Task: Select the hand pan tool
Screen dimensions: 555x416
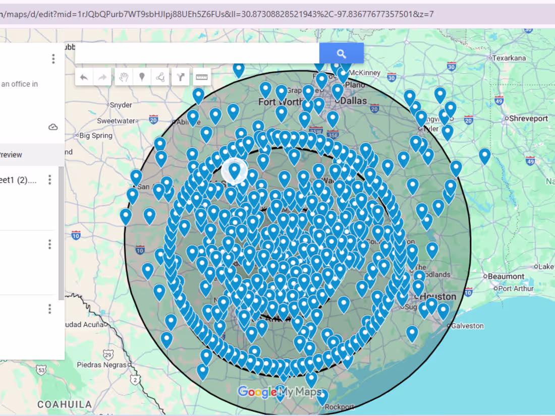Action: [124, 77]
